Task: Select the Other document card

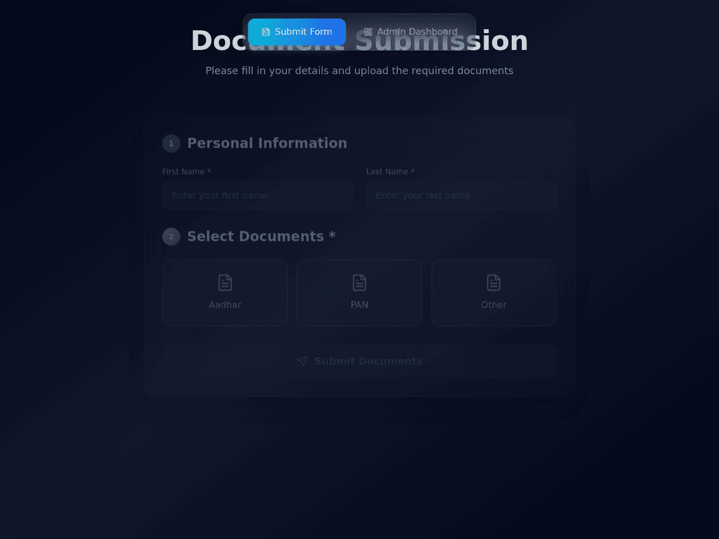Action: click(494, 293)
